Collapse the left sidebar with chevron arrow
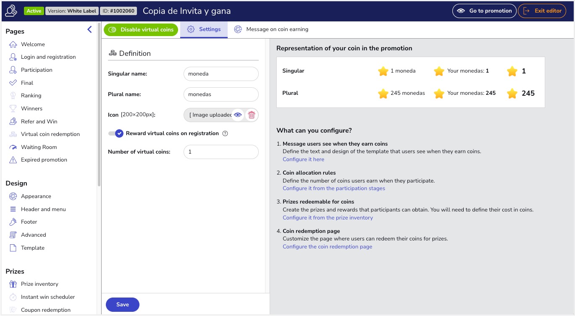The width and height of the screenshot is (575, 316). 89,29
